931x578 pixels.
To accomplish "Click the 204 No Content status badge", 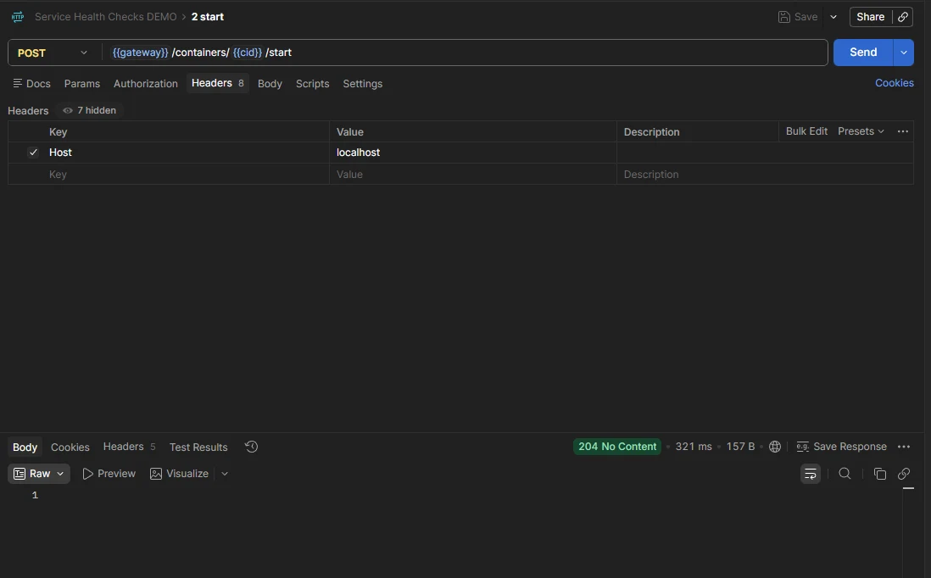I will 617,447.
